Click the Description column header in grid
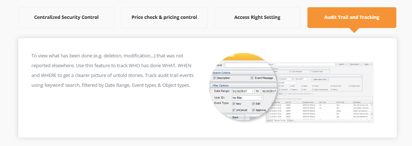Screen dimensions: 412x146 click(x=362, y=102)
